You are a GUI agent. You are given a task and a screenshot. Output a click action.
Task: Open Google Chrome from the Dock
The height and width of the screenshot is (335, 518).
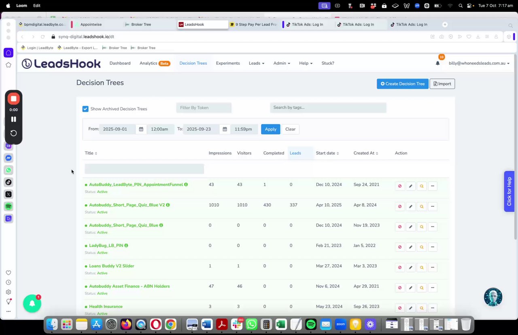pos(170,324)
